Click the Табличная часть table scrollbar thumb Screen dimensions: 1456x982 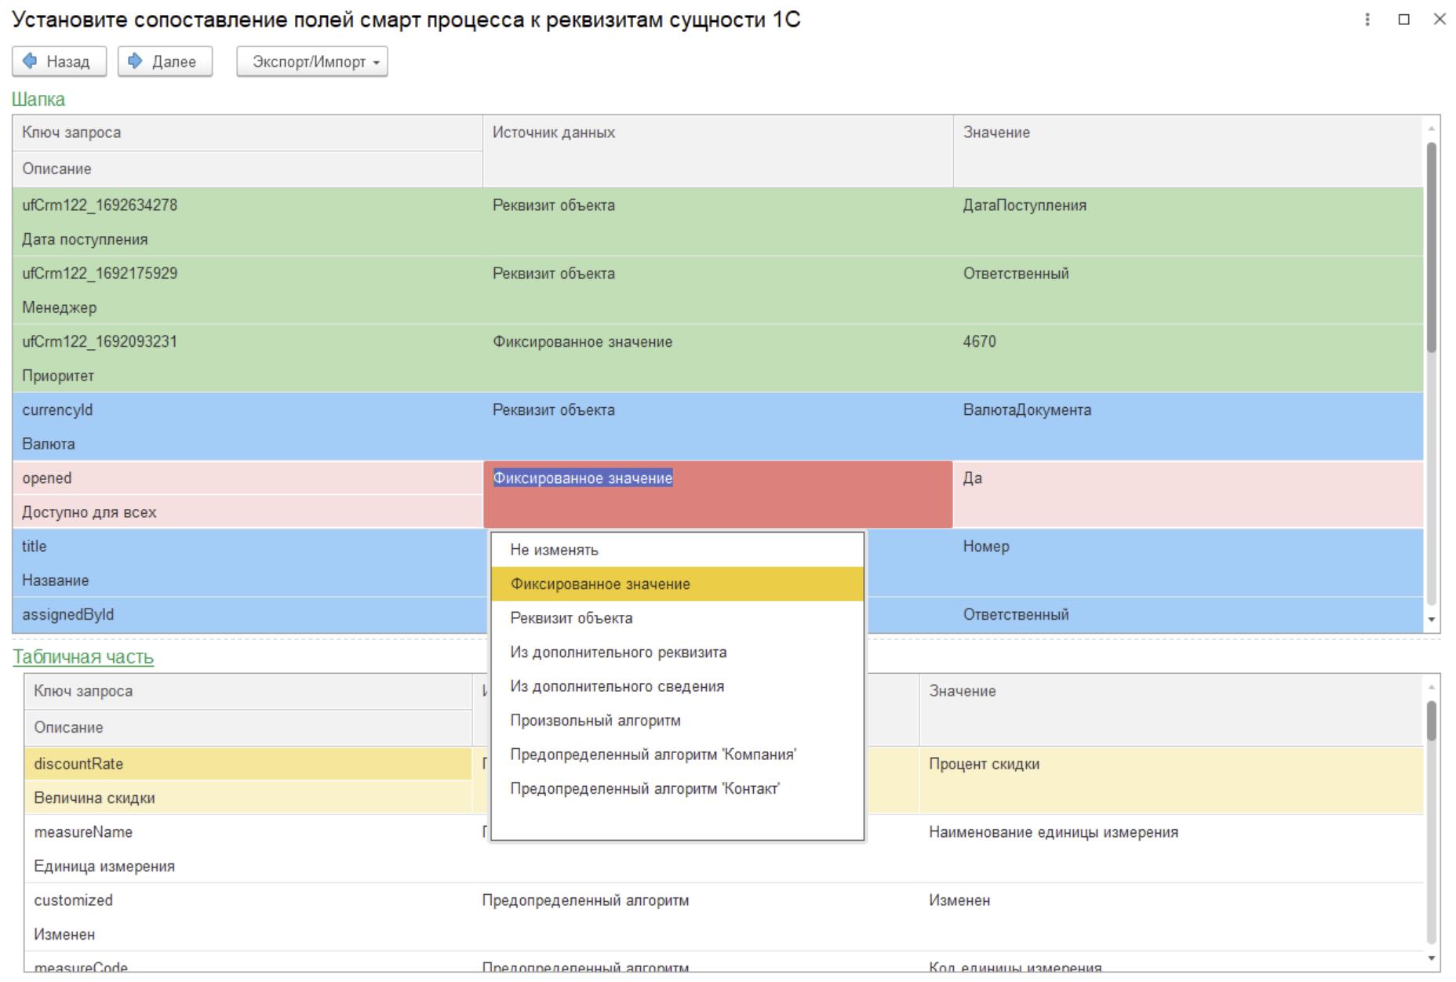pos(1432,721)
